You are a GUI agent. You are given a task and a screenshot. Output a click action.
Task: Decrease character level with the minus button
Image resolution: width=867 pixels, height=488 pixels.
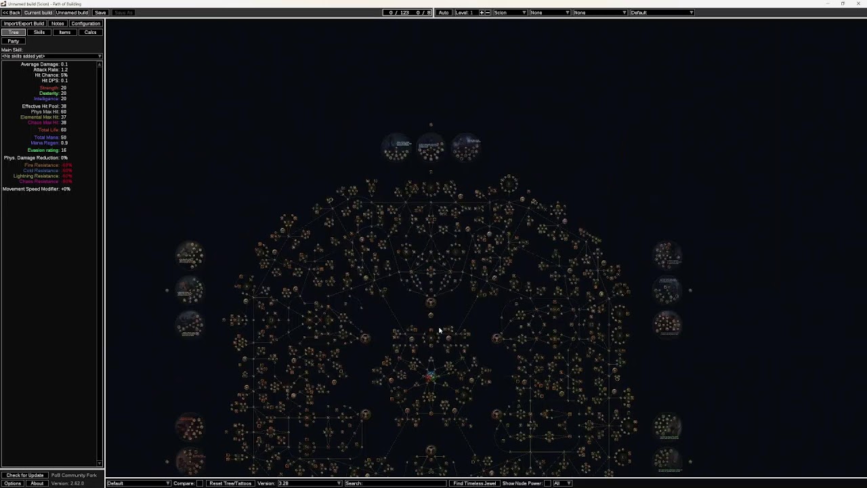[488, 12]
